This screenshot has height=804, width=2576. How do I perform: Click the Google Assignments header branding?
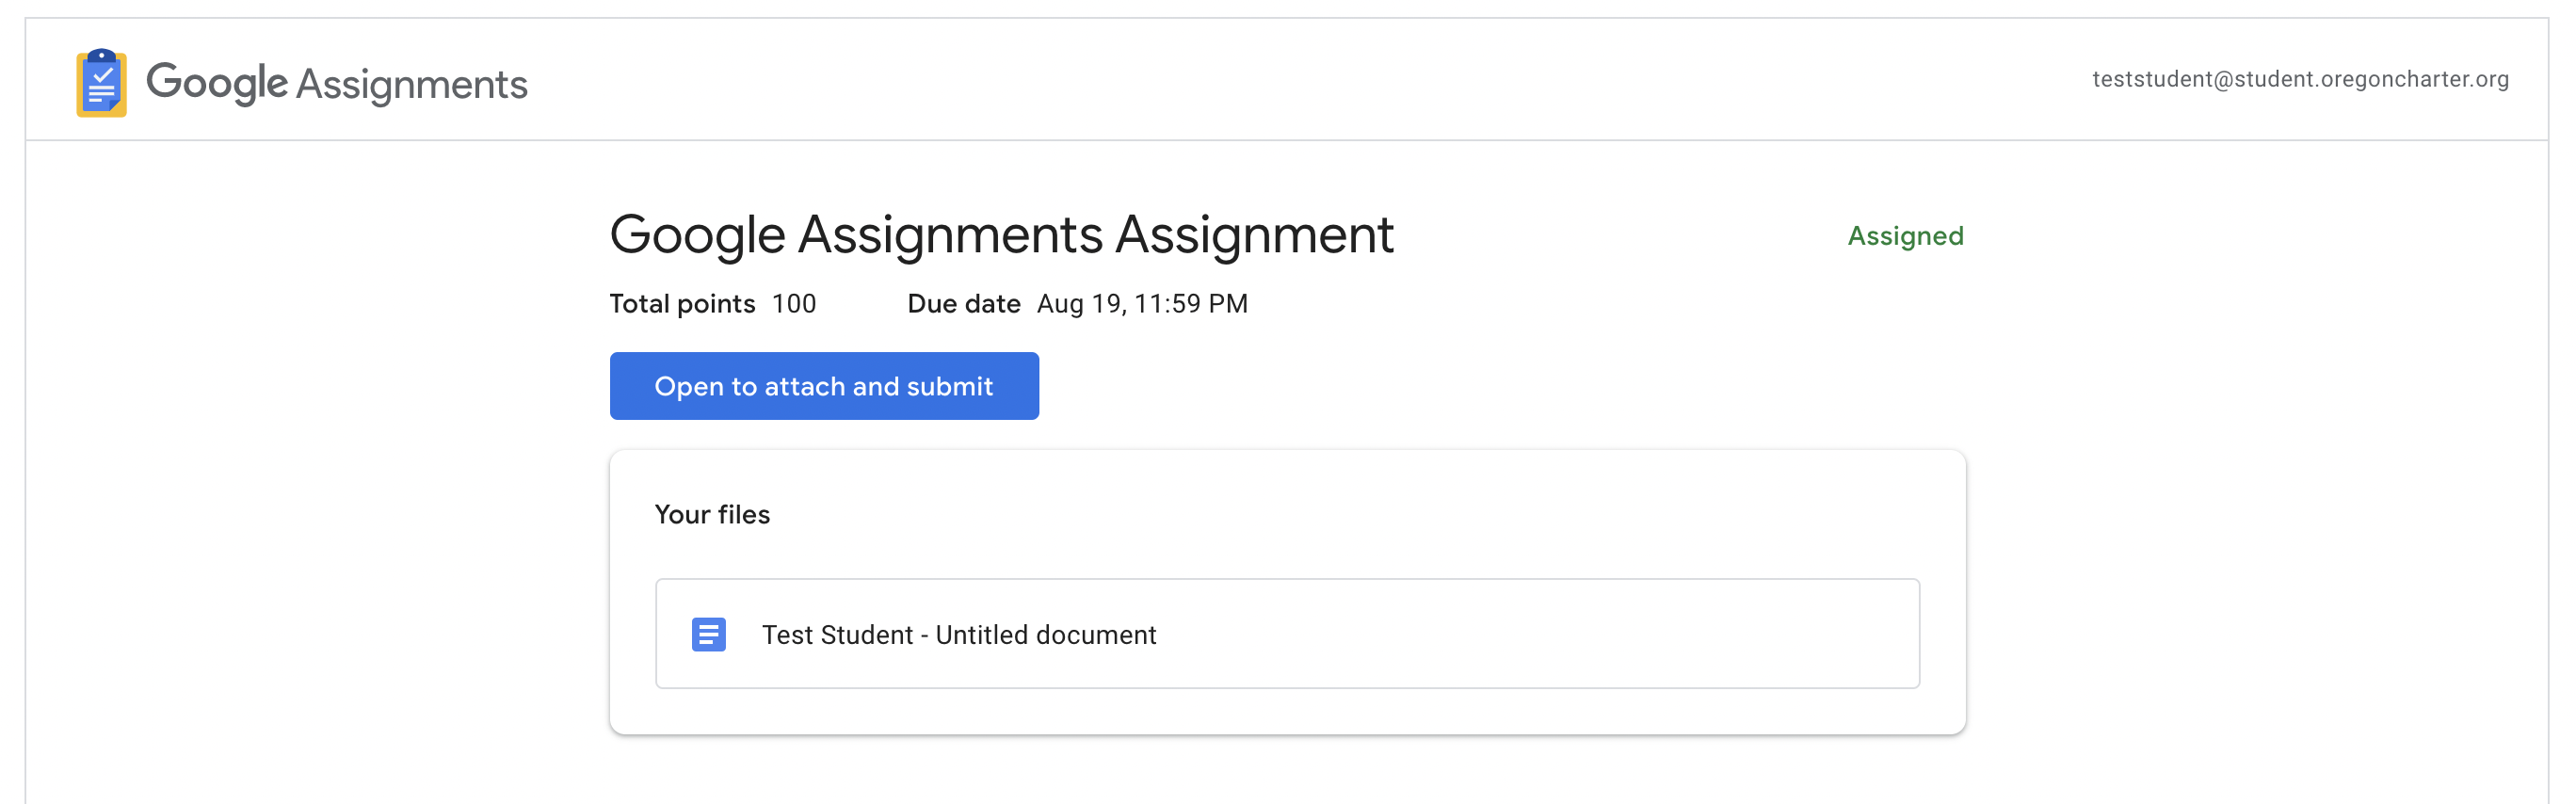pos(300,82)
